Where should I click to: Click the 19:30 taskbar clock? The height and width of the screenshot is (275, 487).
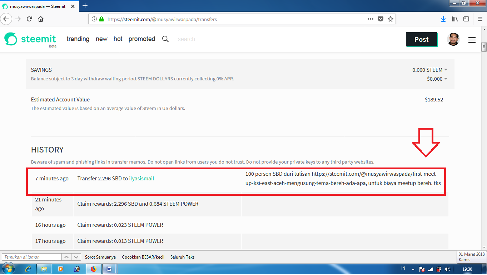coord(467,269)
